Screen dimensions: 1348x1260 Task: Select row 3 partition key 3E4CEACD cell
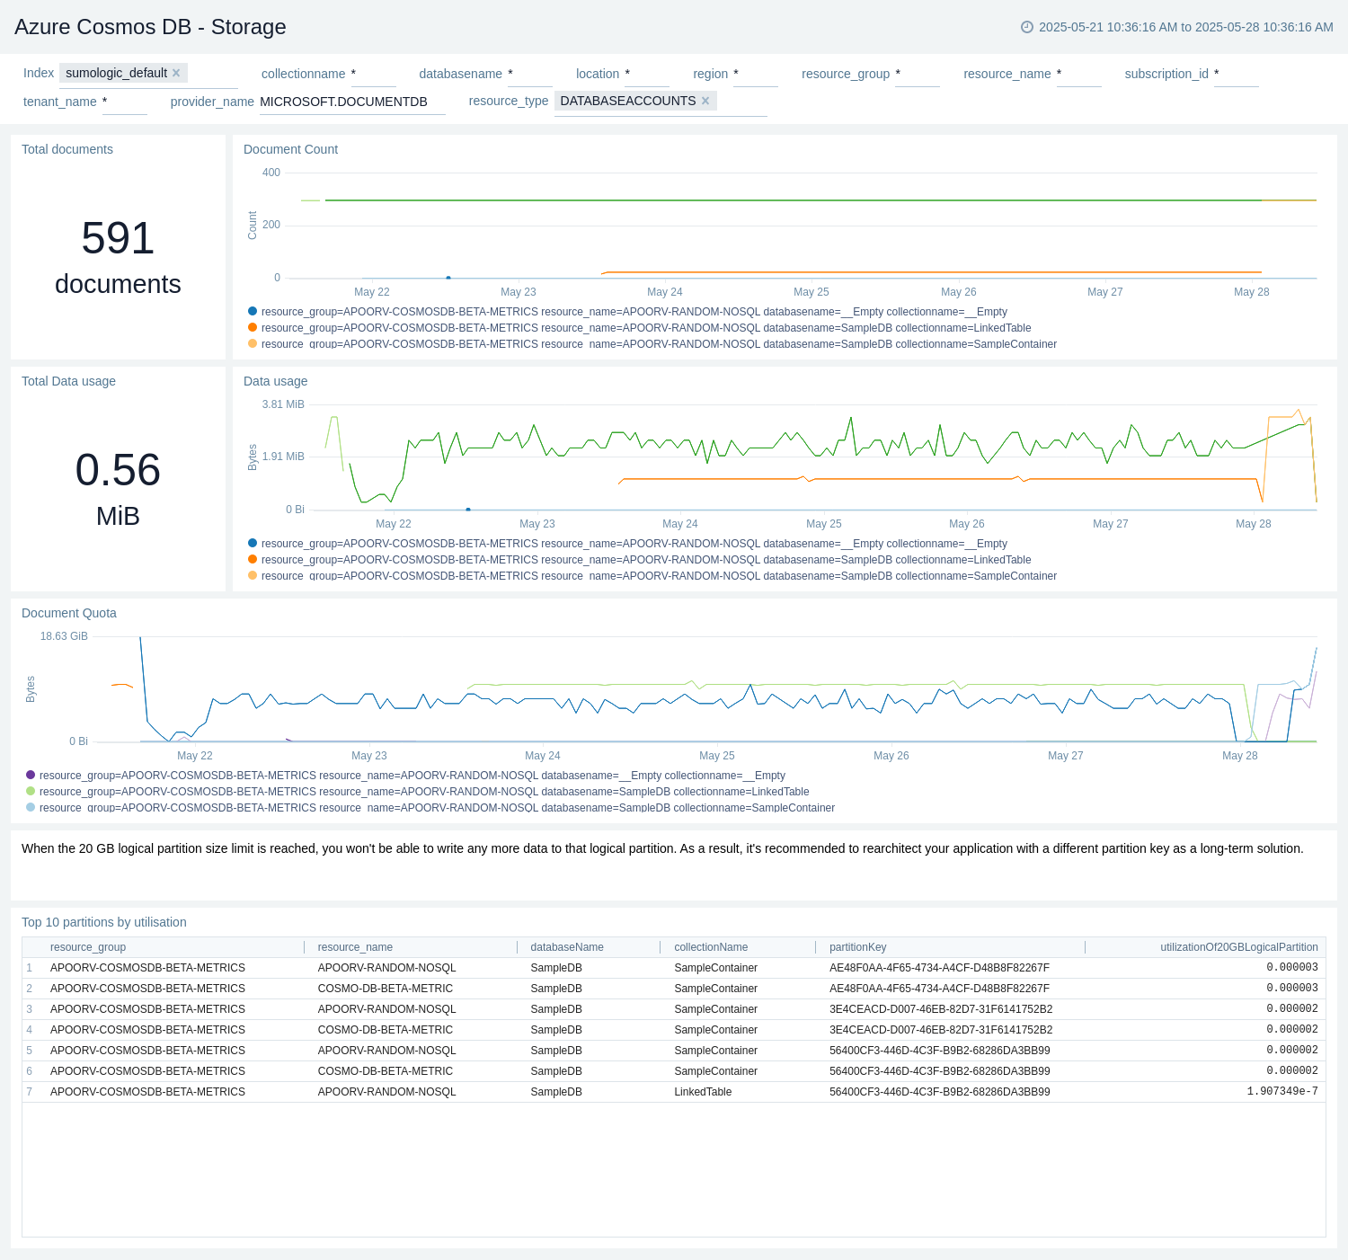point(941,1009)
